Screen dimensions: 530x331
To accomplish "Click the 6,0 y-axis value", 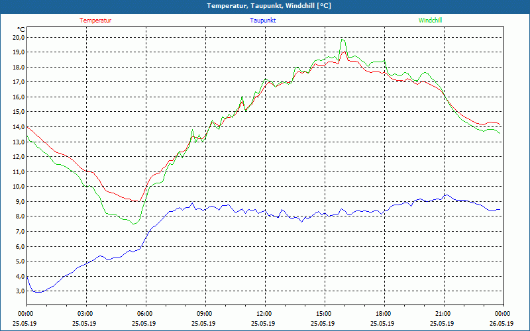I will click(x=21, y=246).
